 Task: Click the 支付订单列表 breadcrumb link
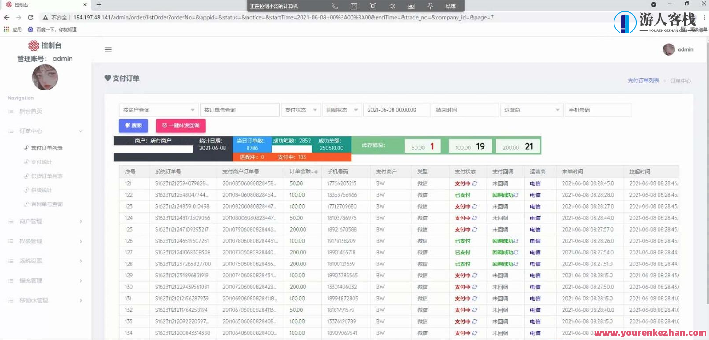point(643,81)
